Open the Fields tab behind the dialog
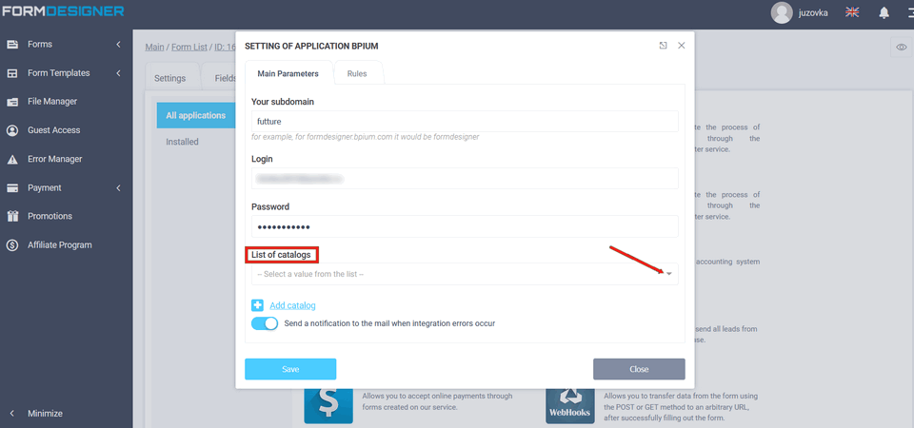The height and width of the screenshot is (428, 914). pyautogui.click(x=225, y=78)
